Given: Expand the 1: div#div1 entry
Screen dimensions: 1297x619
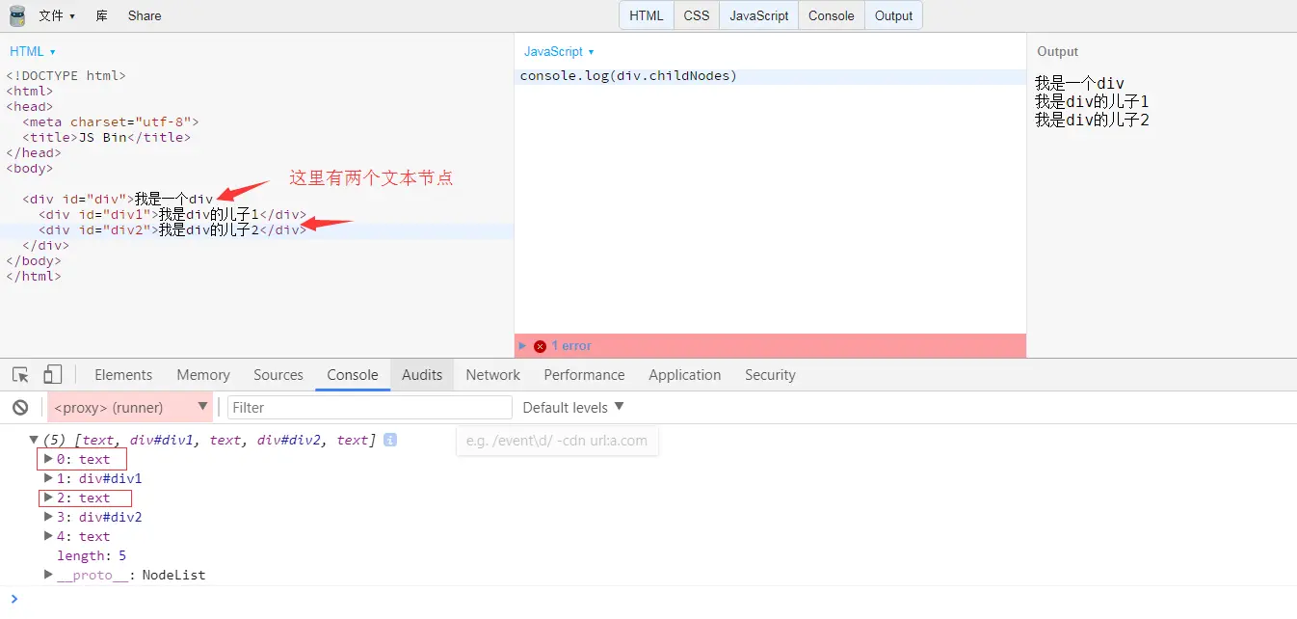Looking at the screenshot, I should 49,478.
